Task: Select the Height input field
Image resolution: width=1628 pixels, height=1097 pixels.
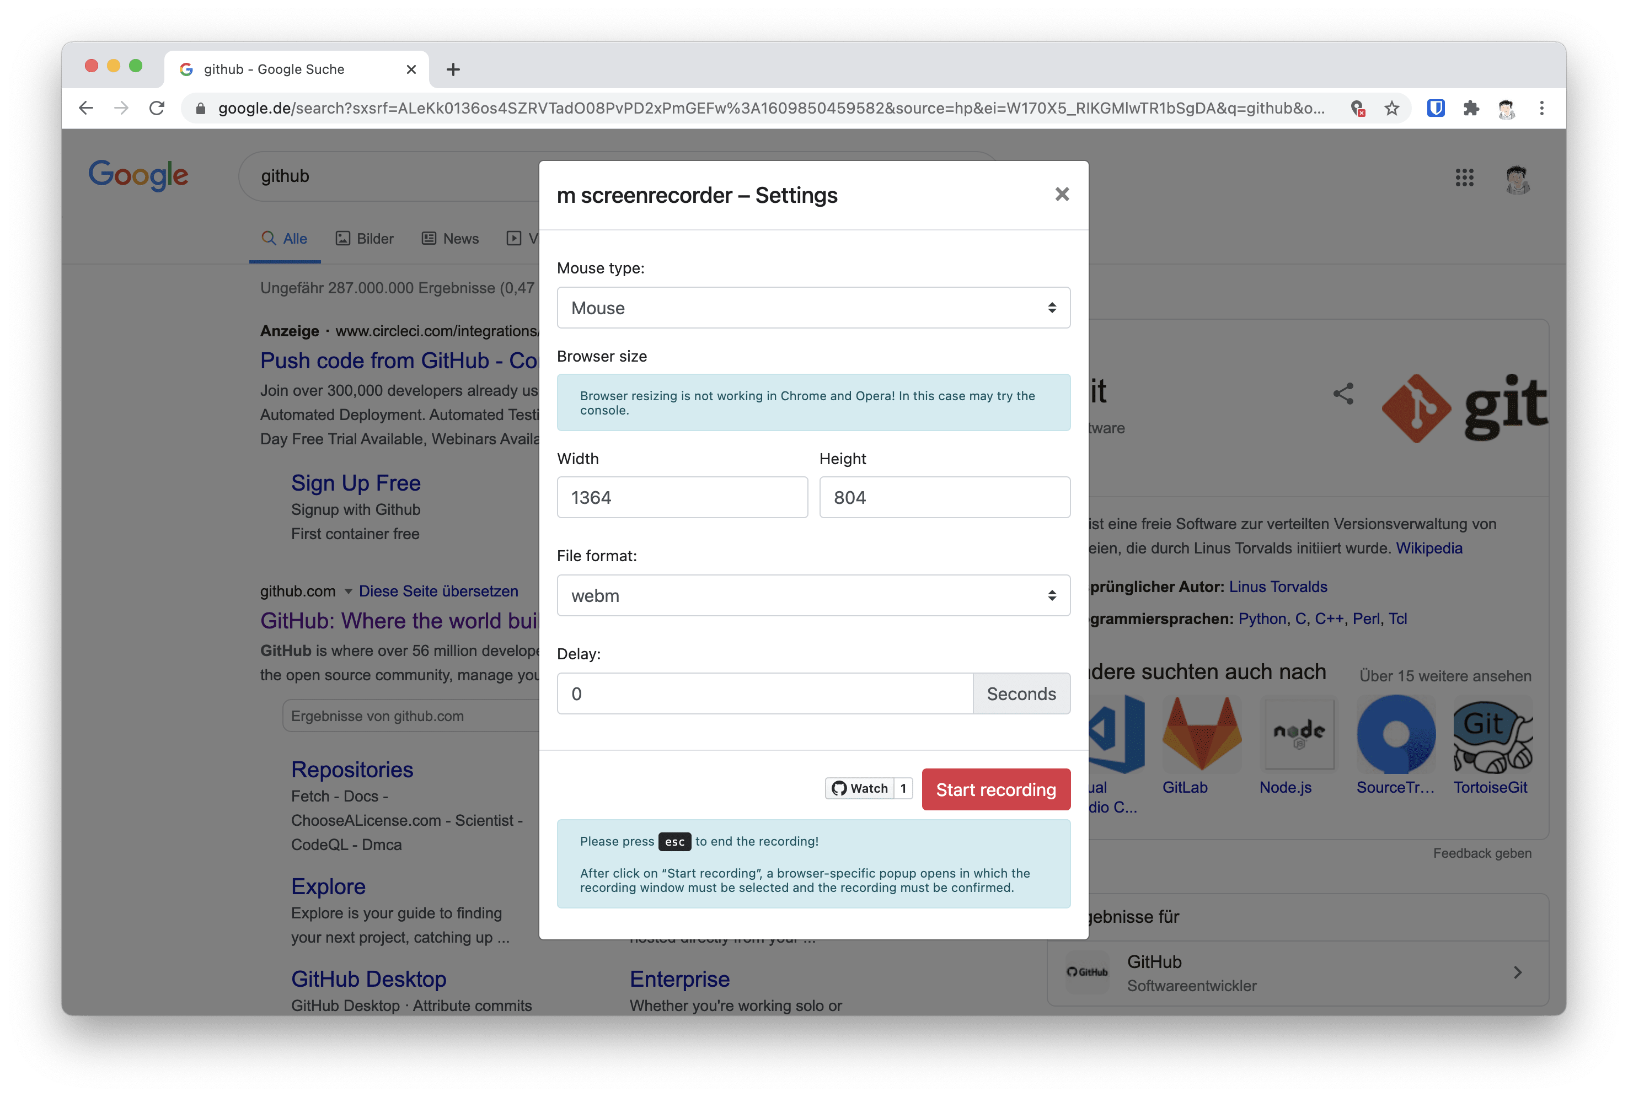Action: (x=945, y=497)
